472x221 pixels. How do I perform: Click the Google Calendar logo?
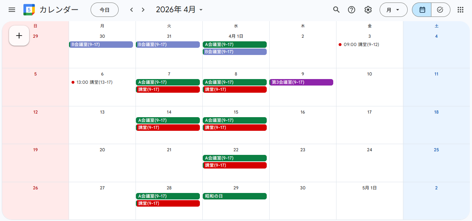pyautogui.click(x=29, y=10)
